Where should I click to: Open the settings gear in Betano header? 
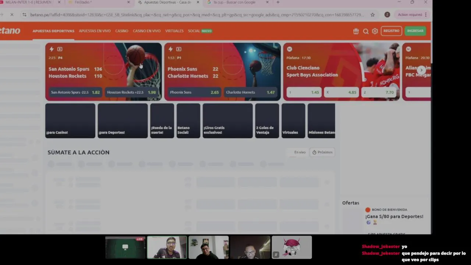375,31
